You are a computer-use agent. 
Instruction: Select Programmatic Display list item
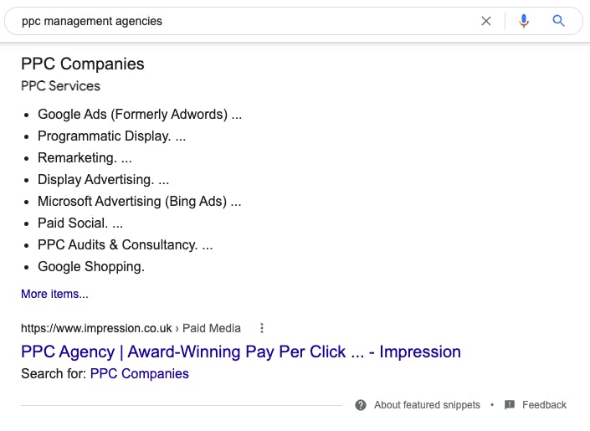point(111,136)
